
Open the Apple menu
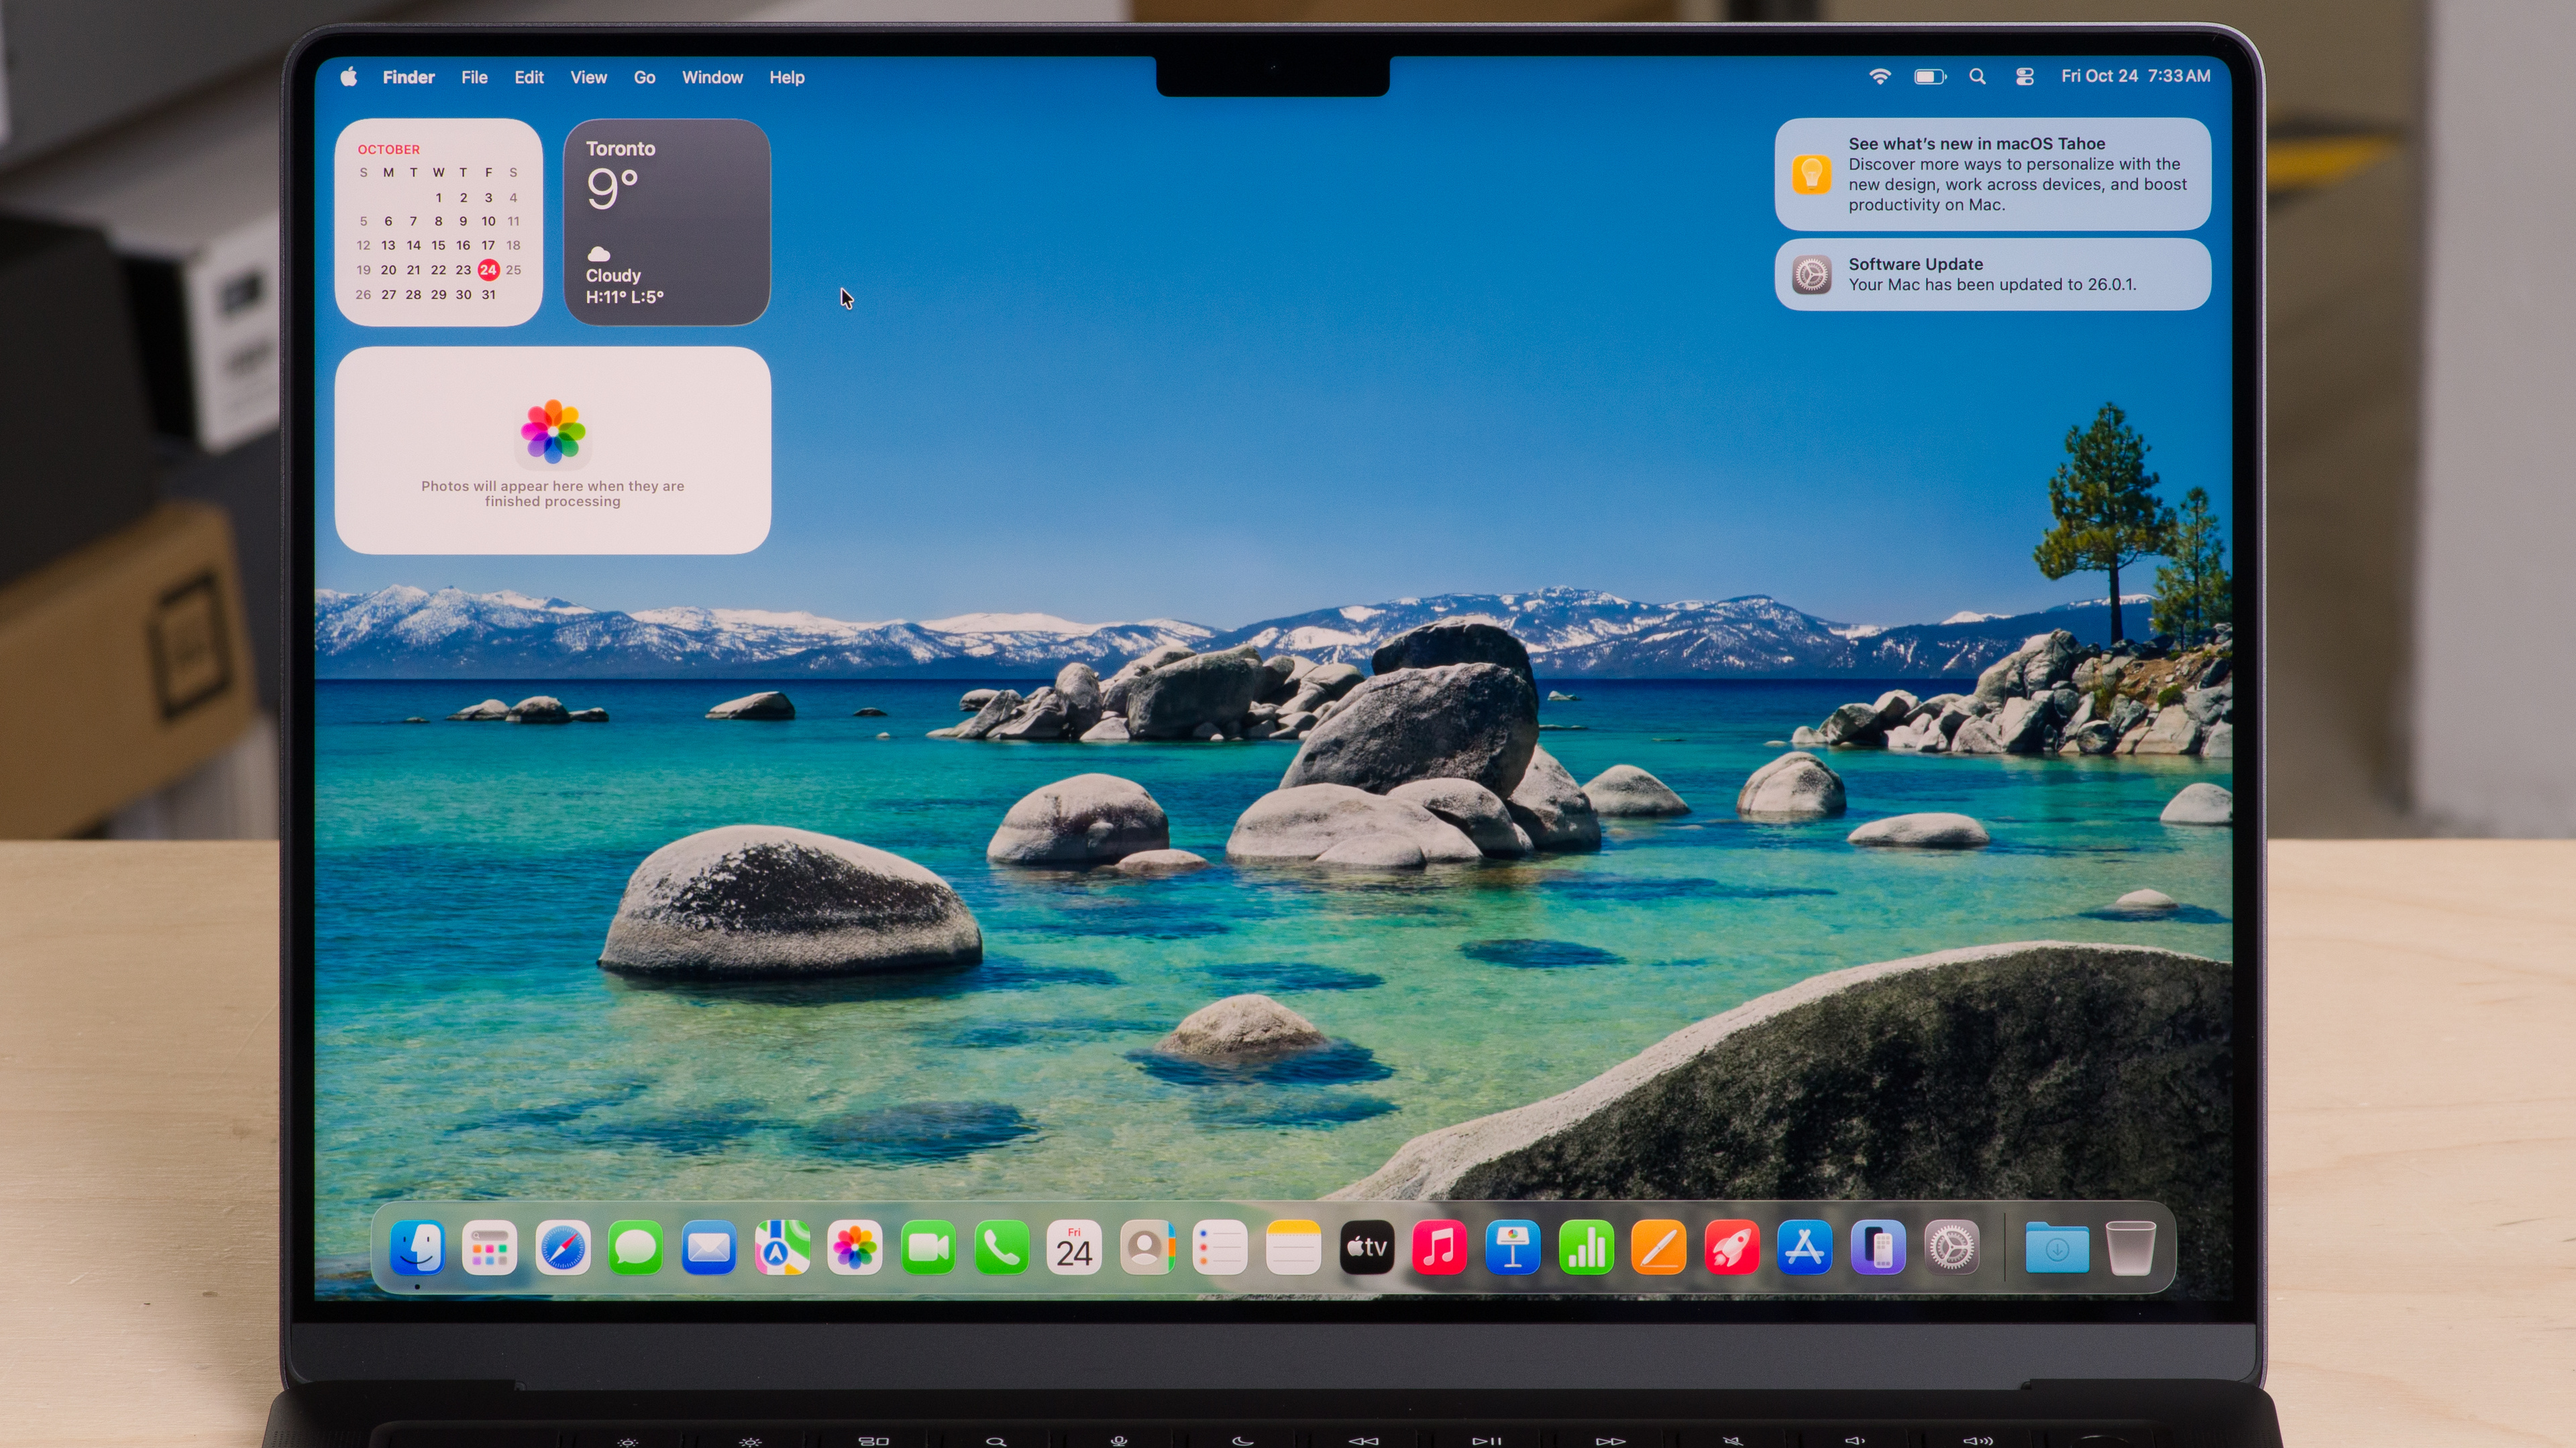(x=349, y=77)
